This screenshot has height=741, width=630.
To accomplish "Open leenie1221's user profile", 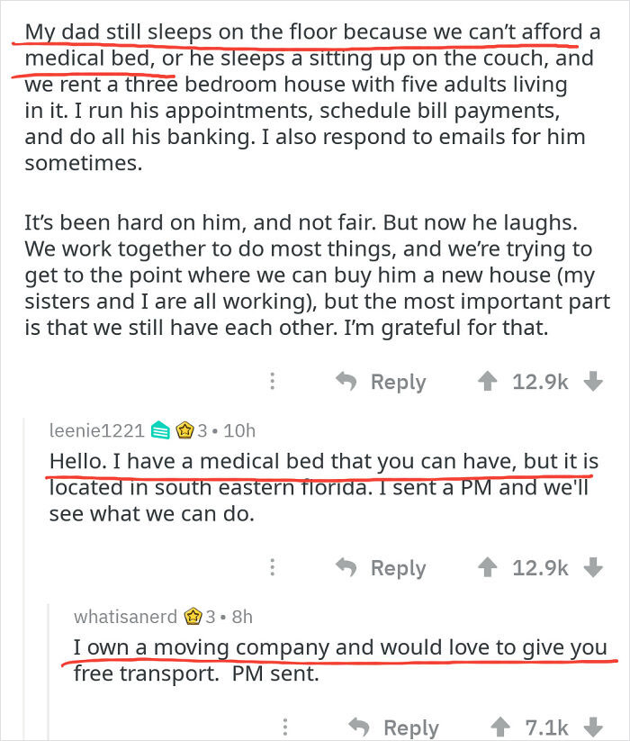I will pyautogui.click(x=96, y=430).
